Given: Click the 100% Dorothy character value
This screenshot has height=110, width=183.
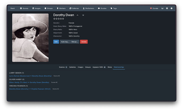Looking at the screenshot, I should 74,36.
